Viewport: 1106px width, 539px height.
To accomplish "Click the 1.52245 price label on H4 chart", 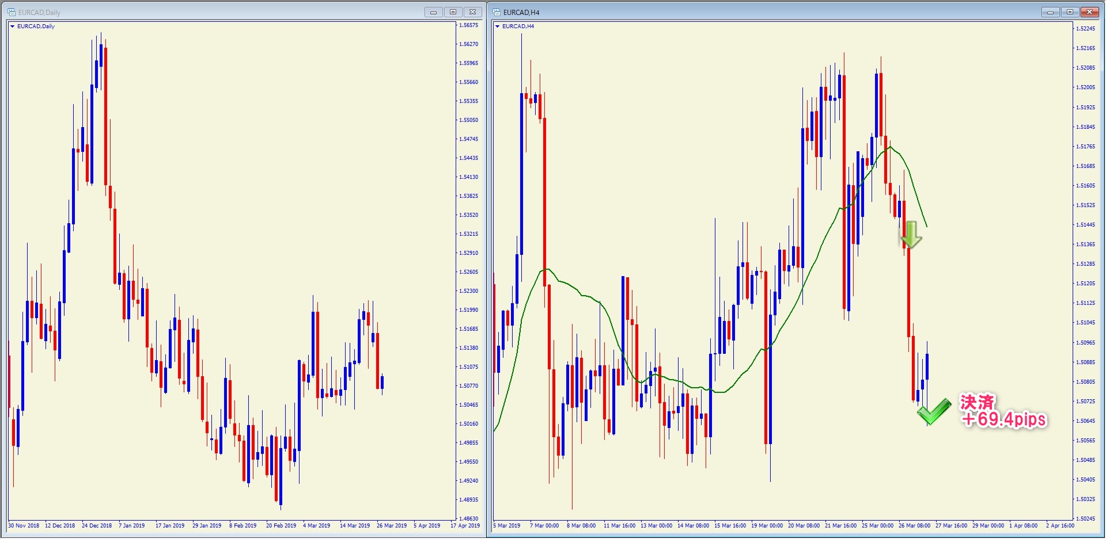I will [x=1085, y=29].
